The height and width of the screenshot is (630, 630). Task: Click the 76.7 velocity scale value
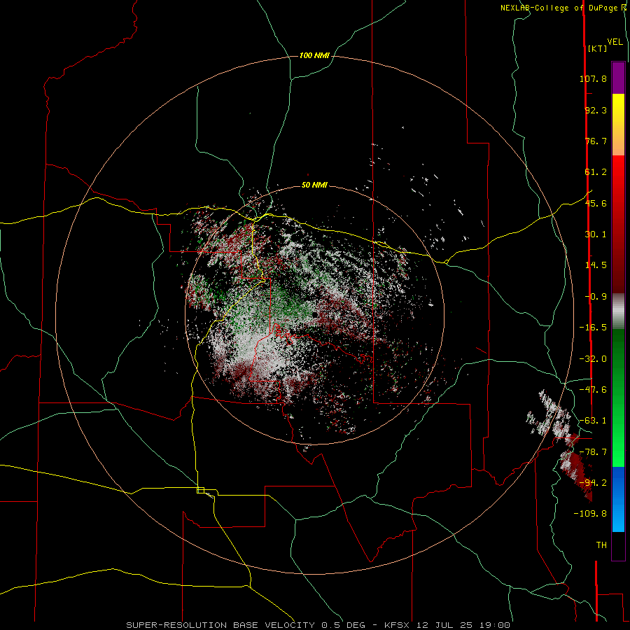(596, 141)
